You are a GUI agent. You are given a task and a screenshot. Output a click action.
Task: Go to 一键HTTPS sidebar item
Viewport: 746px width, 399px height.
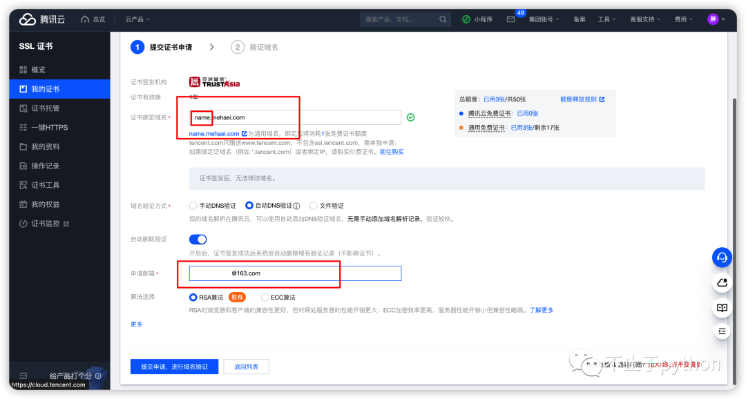coord(49,128)
